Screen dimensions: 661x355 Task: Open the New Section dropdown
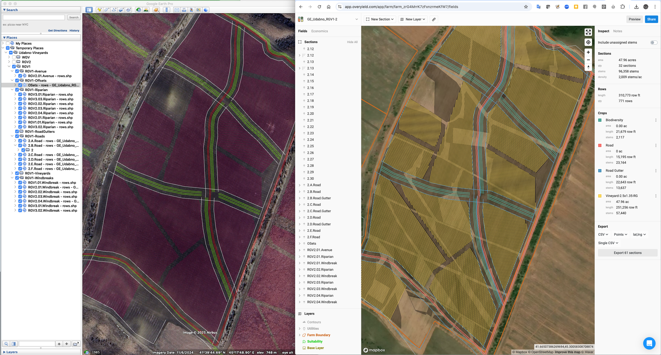(380, 19)
